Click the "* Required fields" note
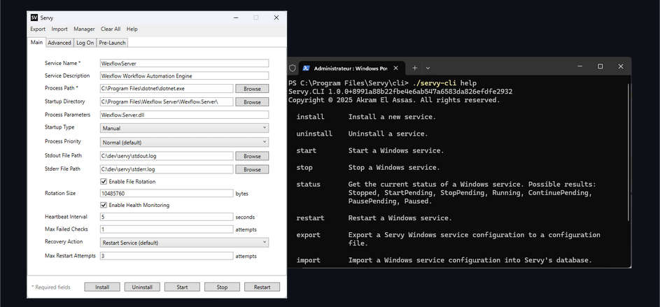The width and height of the screenshot is (660, 307). (x=51, y=287)
